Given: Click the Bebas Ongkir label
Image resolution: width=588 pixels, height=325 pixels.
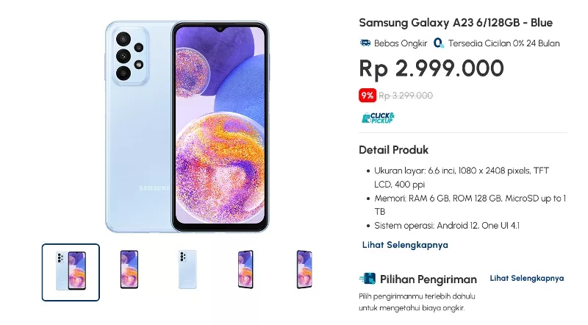Looking at the screenshot, I should tap(401, 43).
